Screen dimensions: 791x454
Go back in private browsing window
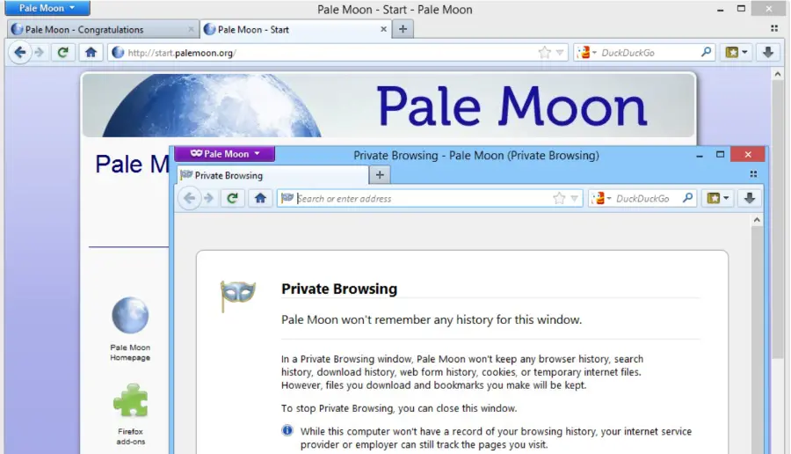190,199
